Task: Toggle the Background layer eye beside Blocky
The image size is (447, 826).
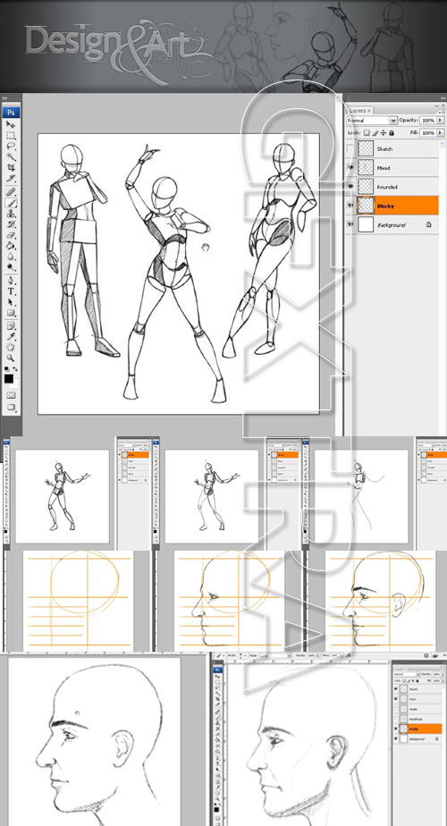Action: (x=350, y=224)
